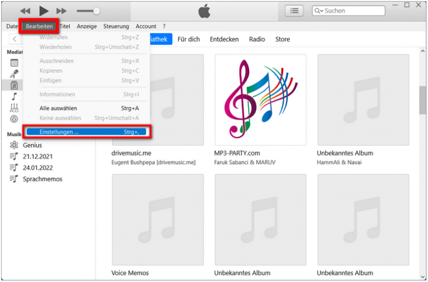Select the calendar grid sidebar icon

click(x=14, y=63)
